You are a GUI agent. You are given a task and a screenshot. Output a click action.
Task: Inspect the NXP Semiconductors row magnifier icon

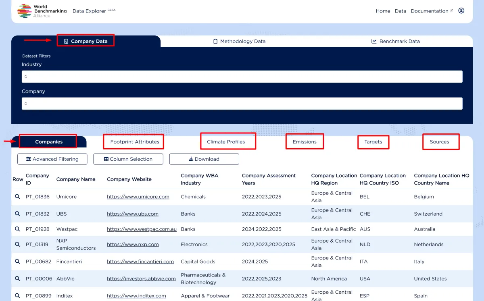[x=17, y=244]
